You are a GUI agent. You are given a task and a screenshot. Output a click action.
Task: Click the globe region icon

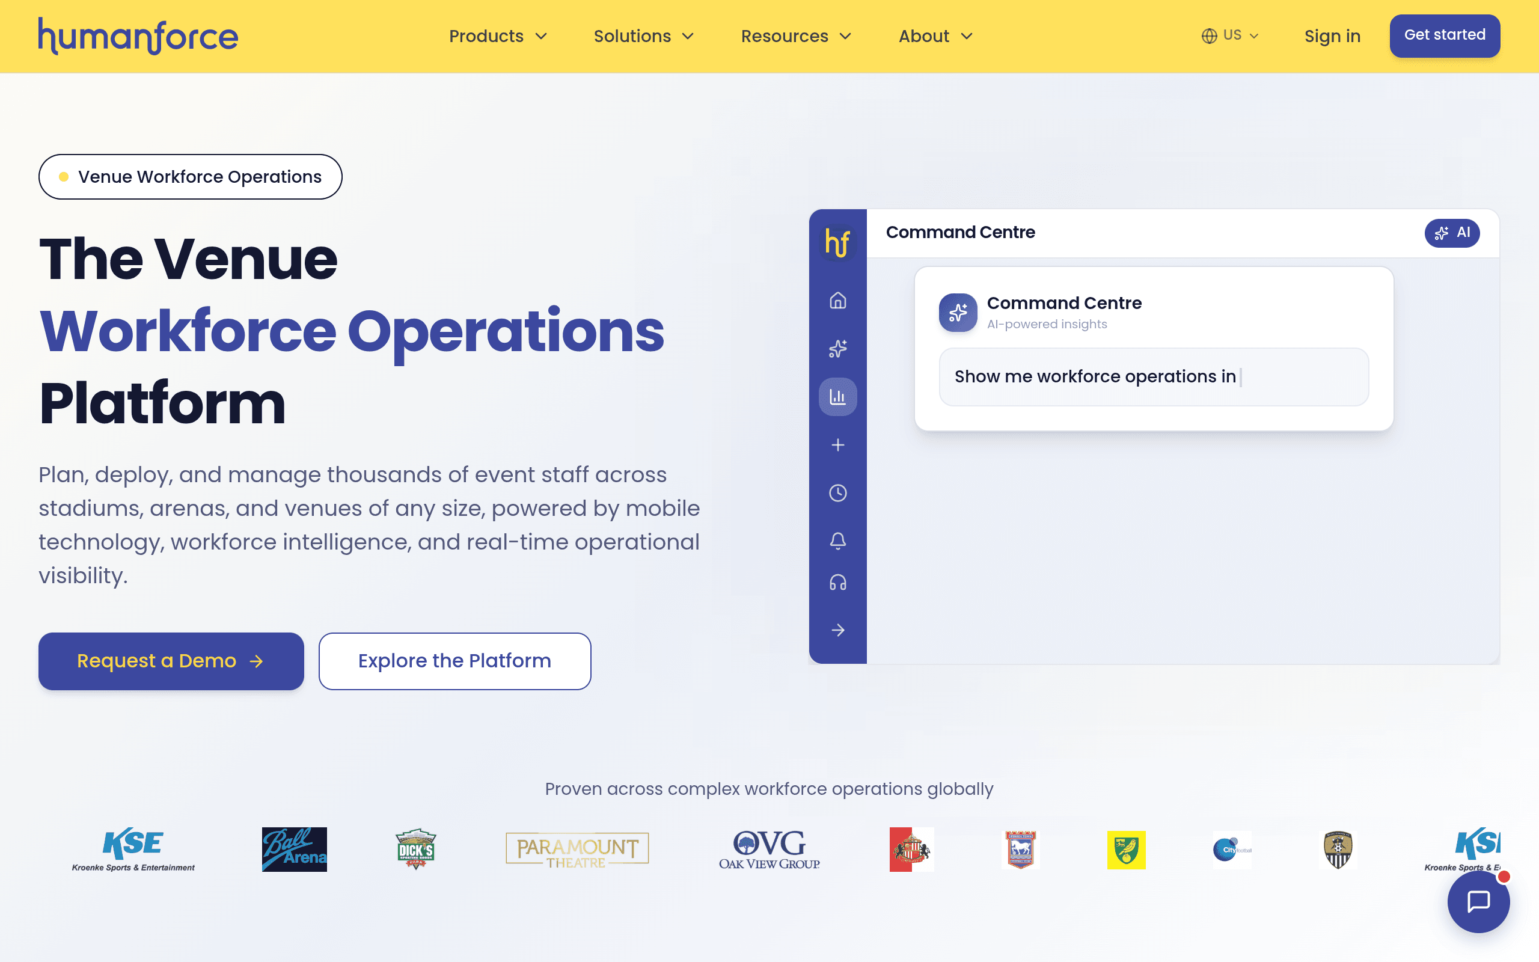1209,35
